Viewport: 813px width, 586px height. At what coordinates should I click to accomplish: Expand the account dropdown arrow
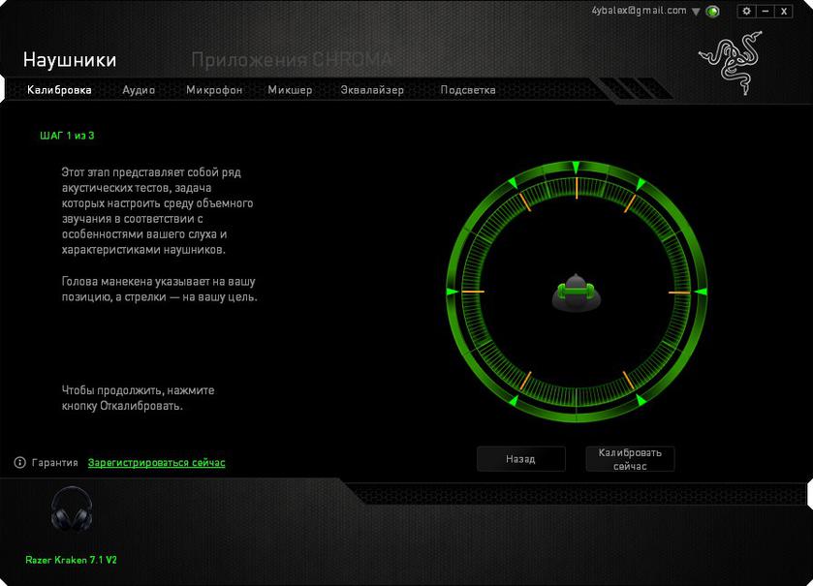coord(696,12)
